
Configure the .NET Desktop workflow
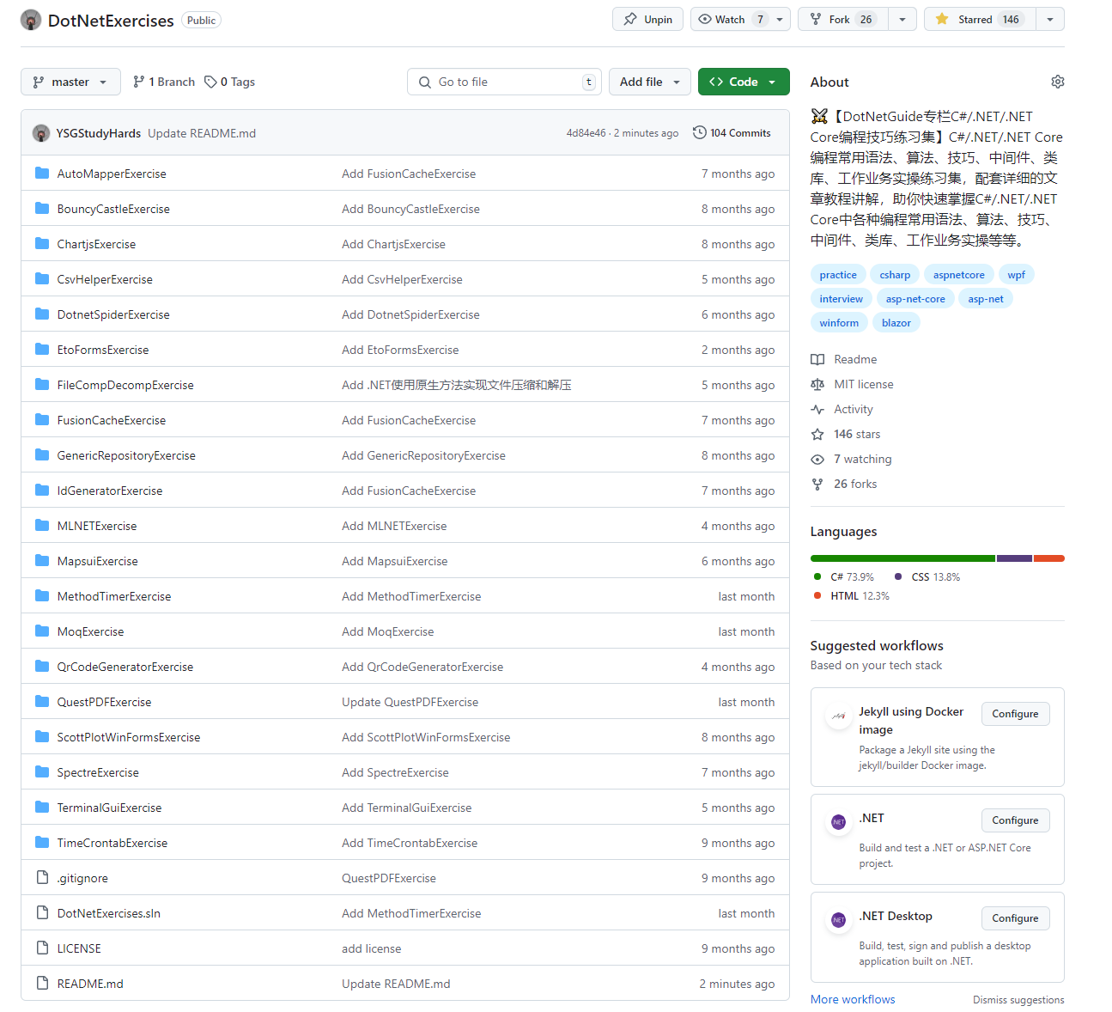pos(1015,918)
